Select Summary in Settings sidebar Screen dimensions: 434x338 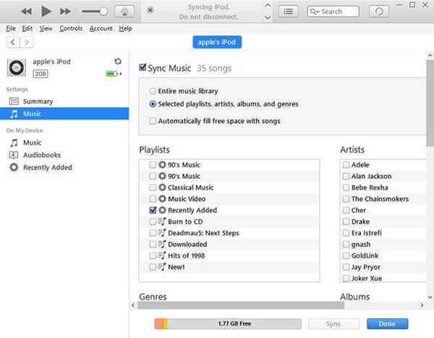click(64, 101)
